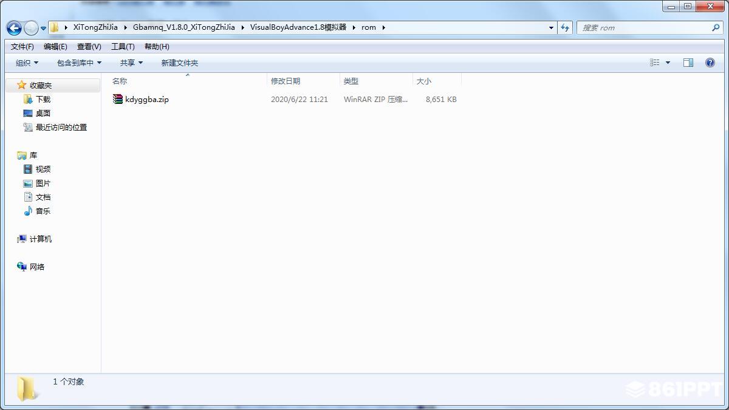
Task: Click the 文档 document icon
Action: [28, 197]
